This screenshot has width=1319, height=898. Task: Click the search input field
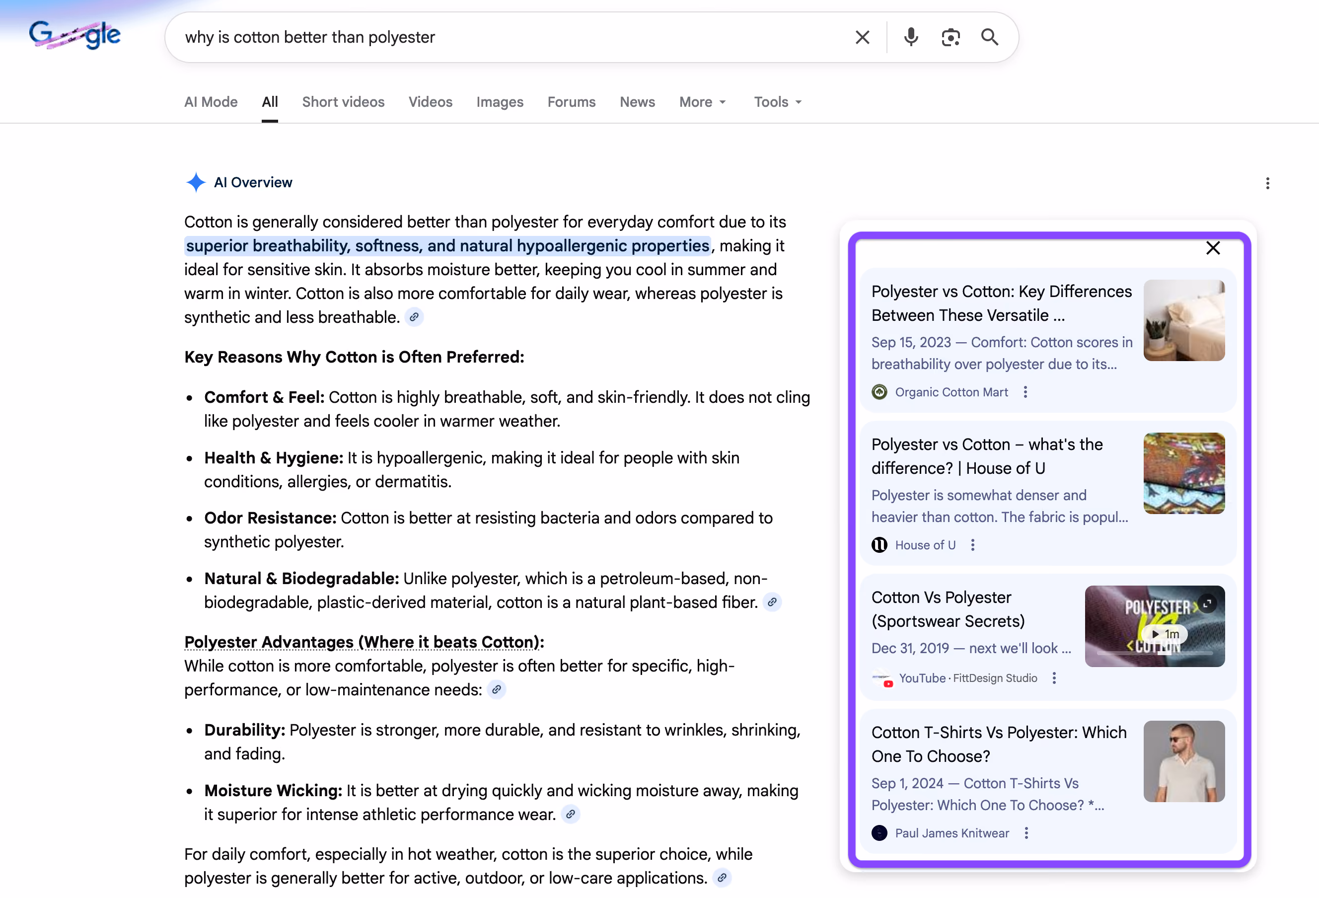coord(511,37)
